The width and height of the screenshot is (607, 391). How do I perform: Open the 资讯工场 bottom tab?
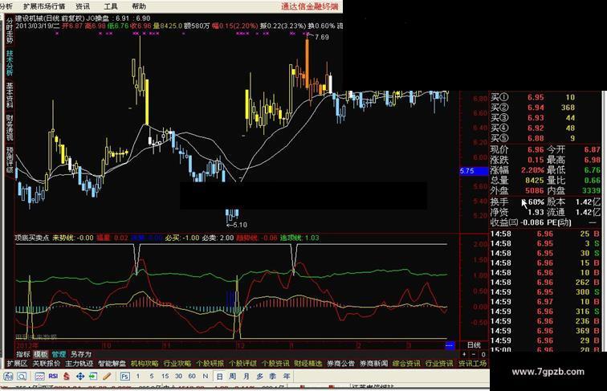[472, 364]
